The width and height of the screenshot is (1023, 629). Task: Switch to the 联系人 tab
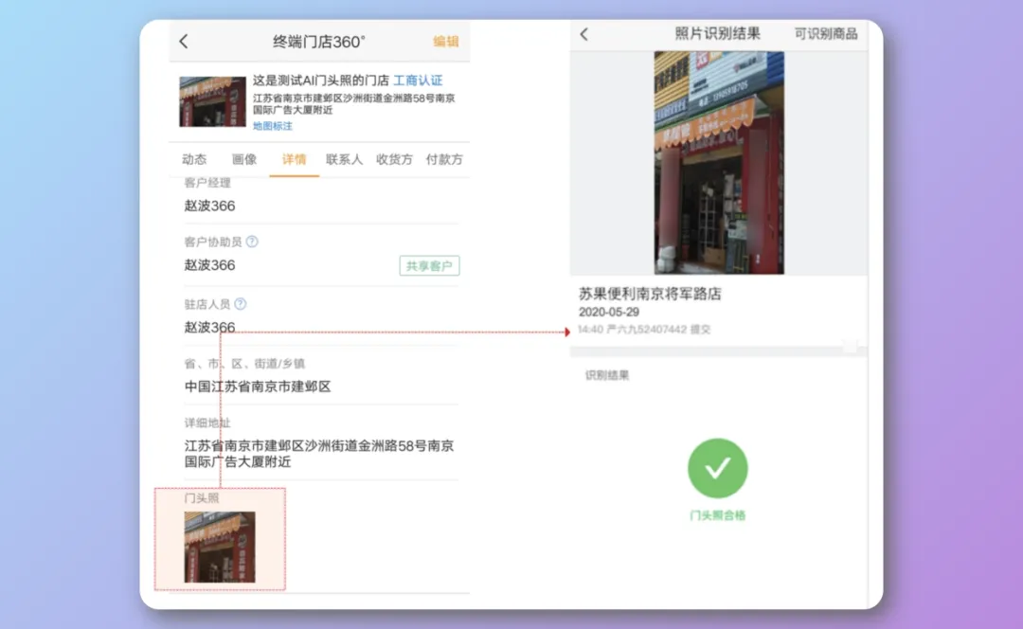click(x=344, y=159)
